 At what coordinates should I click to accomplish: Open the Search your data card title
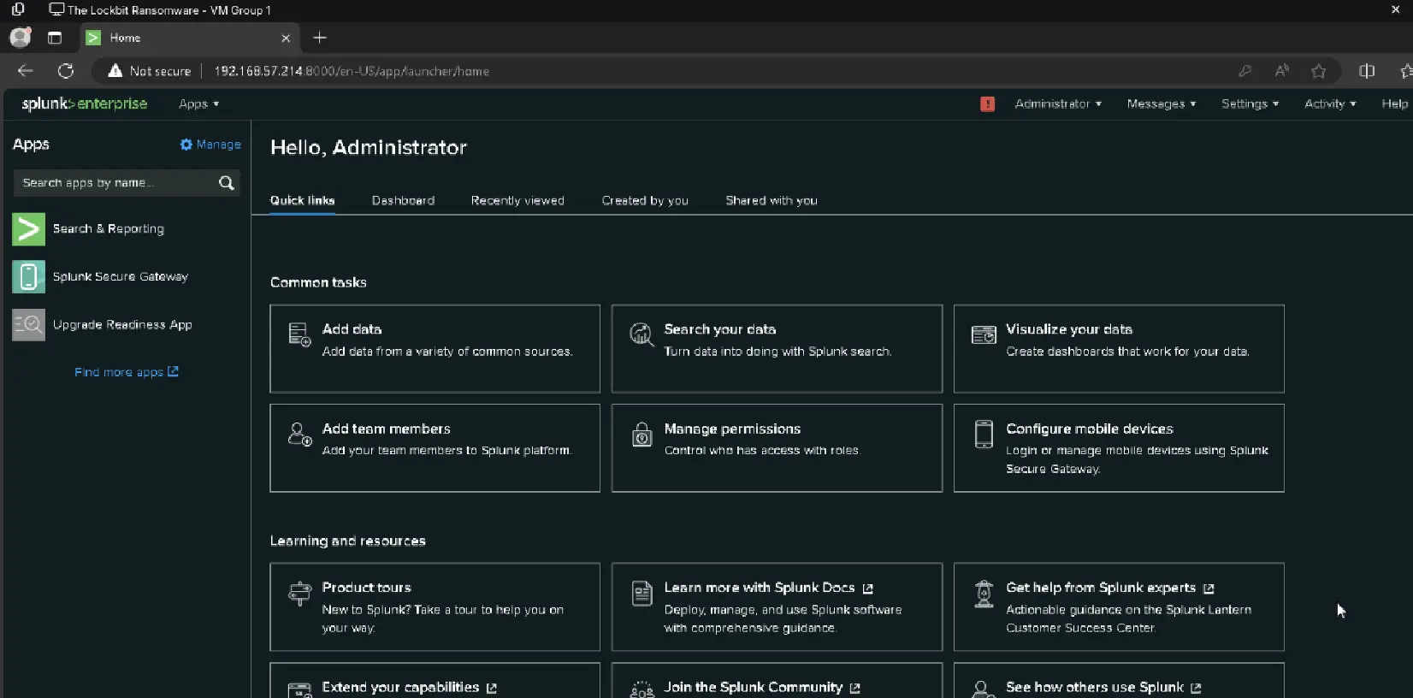tap(720, 329)
